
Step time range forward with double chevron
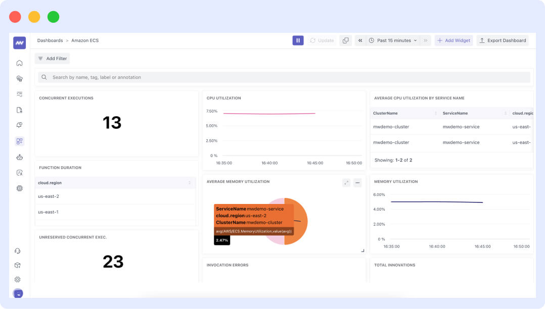(426, 40)
